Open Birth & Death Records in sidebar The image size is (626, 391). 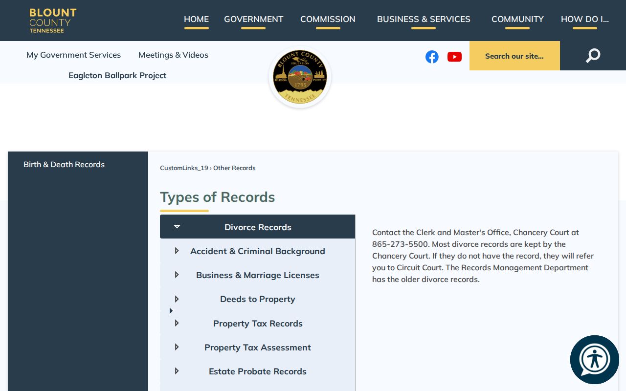pos(64,165)
